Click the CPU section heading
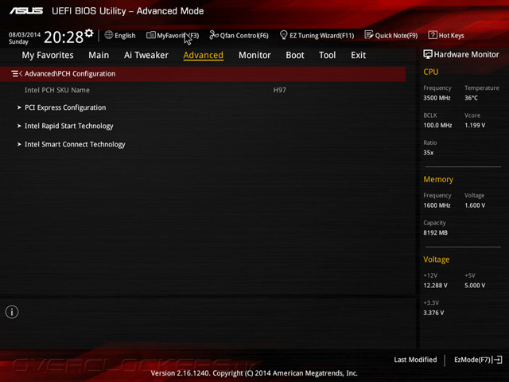 click(x=431, y=72)
